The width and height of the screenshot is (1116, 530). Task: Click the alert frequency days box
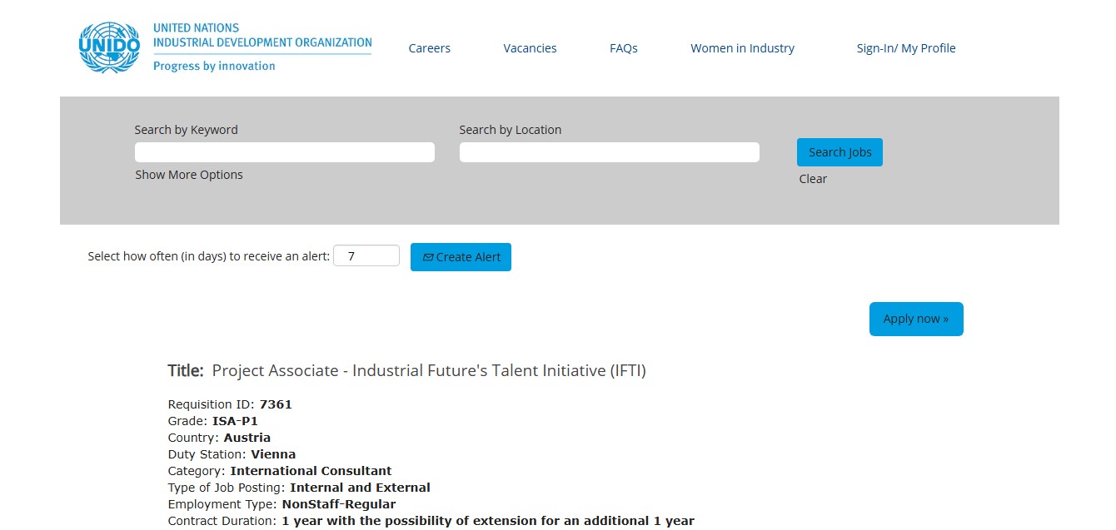(366, 256)
